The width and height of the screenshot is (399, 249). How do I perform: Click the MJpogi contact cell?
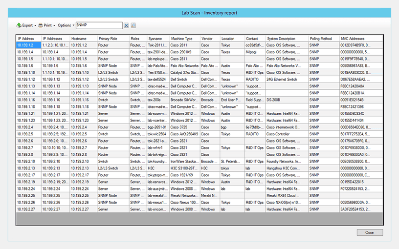tap(255, 52)
